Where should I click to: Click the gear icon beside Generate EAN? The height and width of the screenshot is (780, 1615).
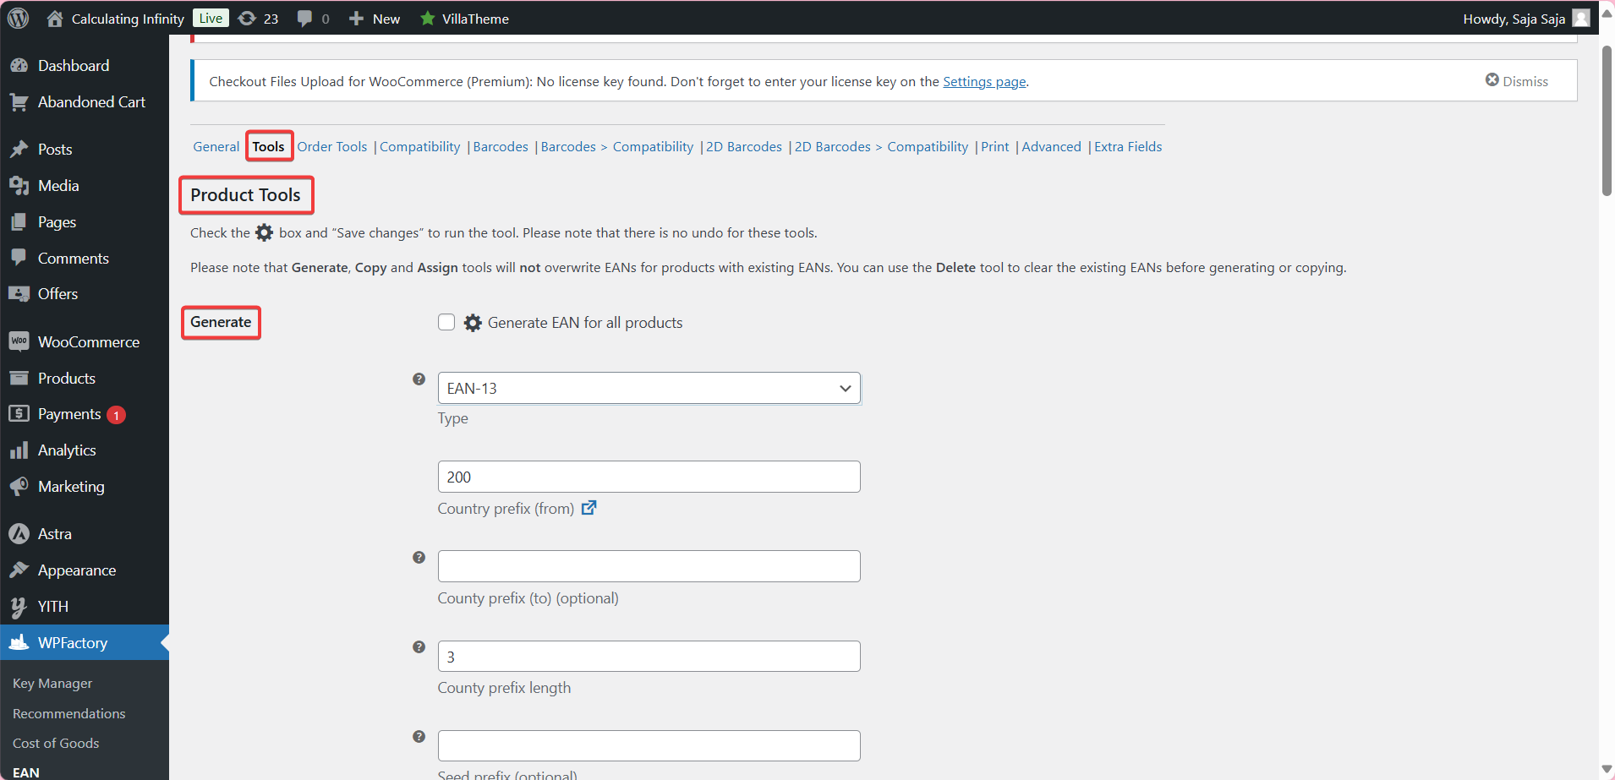click(x=472, y=322)
